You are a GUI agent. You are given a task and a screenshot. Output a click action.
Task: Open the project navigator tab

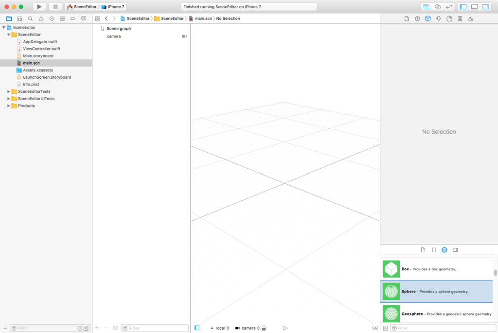9,19
